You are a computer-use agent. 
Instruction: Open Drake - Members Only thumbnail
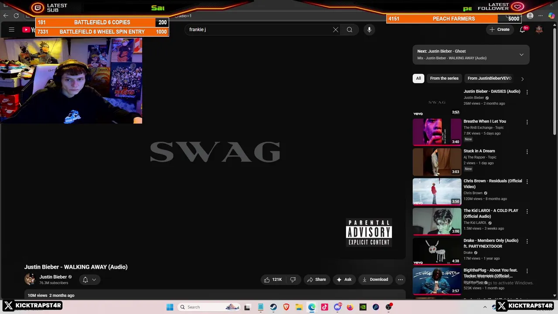[437, 251]
